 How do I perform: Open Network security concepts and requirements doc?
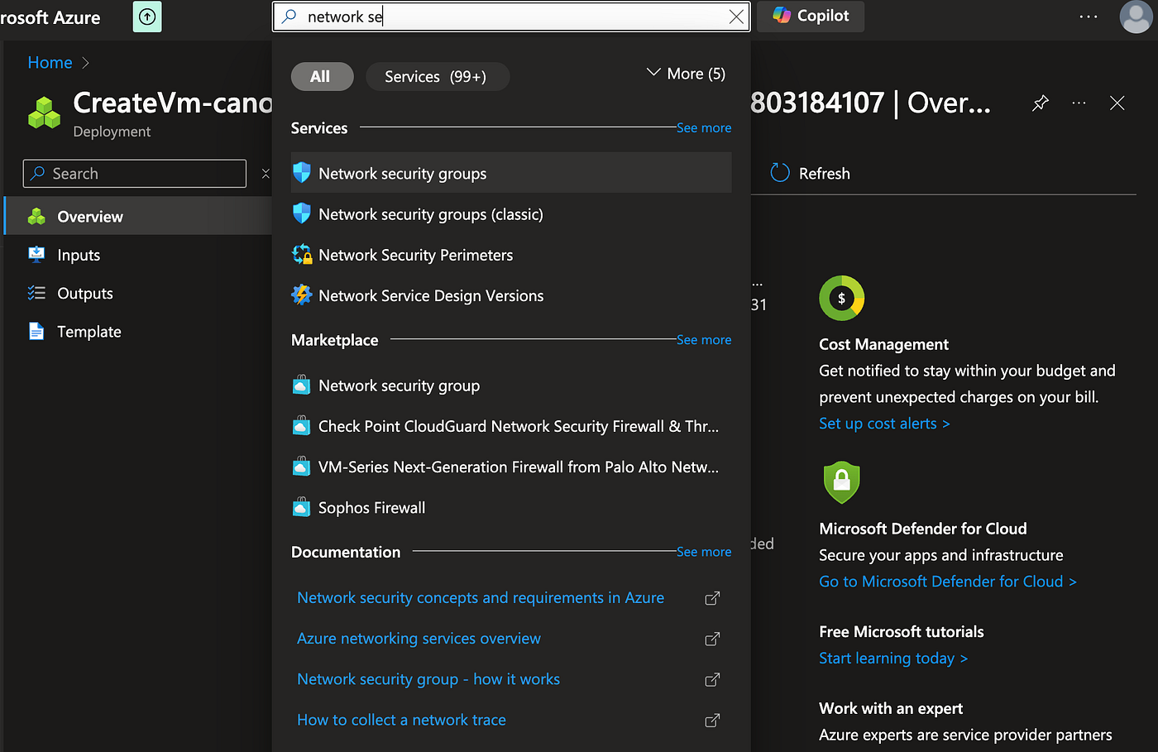point(481,597)
